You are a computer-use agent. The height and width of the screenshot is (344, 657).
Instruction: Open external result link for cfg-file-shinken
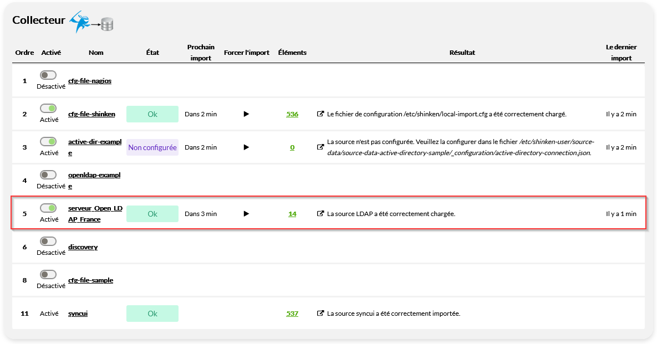(x=320, y=114)
